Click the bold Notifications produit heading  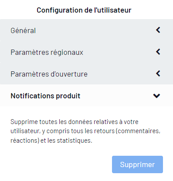point(45,96)
